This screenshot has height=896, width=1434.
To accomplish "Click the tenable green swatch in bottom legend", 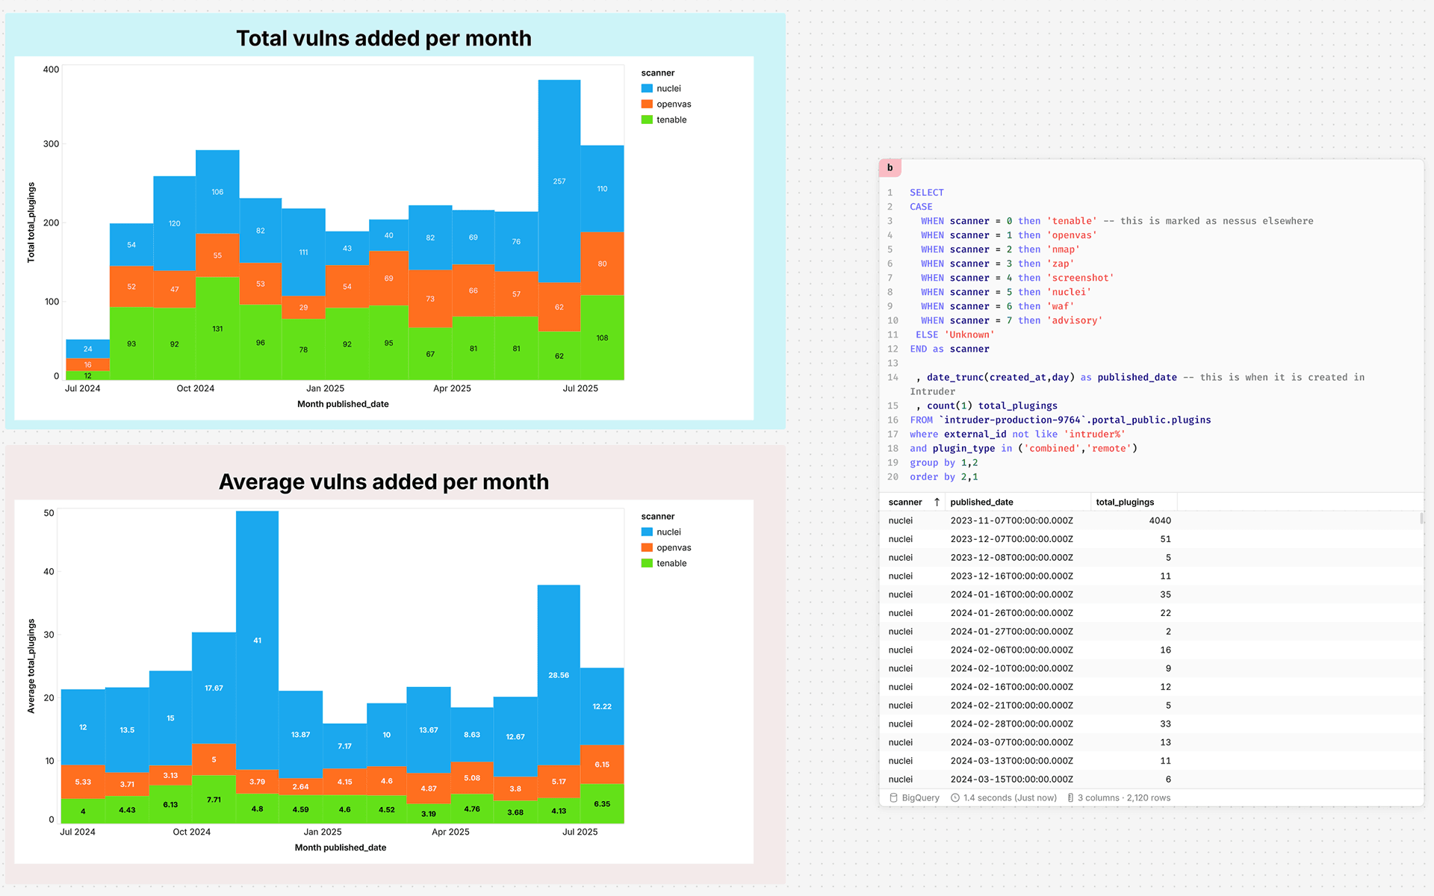I will [x=647, y=564].
